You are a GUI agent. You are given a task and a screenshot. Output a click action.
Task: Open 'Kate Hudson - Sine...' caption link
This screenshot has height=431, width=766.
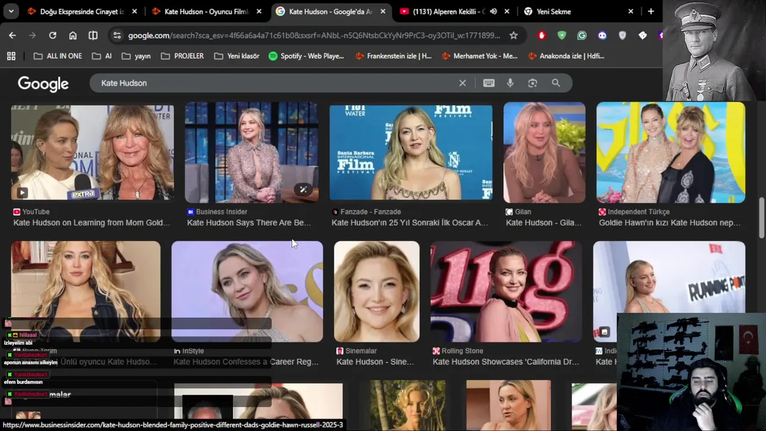[375, 362]
